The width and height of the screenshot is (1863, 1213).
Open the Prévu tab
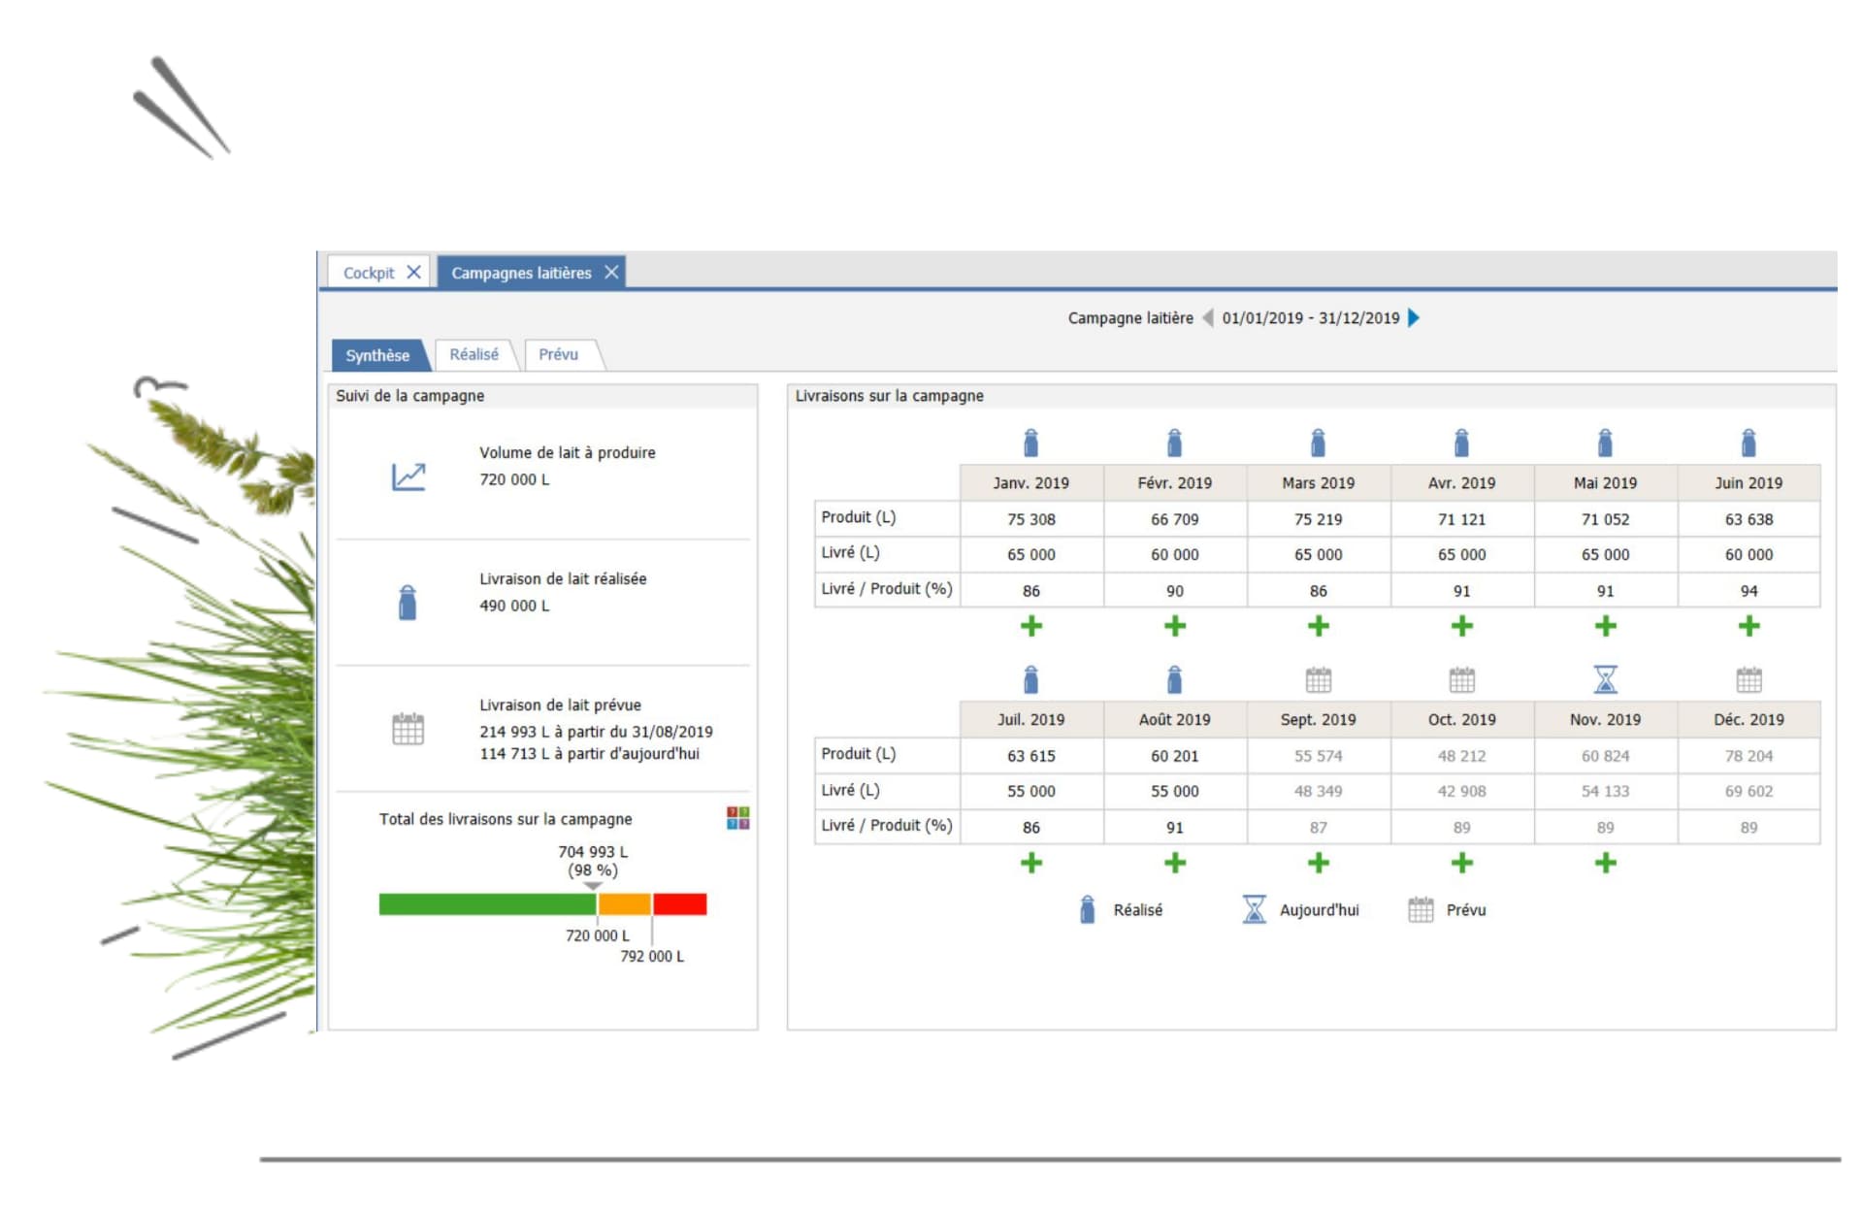tap(558, 355)
